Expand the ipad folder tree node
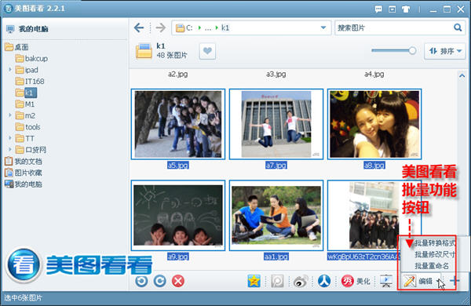Screen dimensions: 471x306 (10, 70)
